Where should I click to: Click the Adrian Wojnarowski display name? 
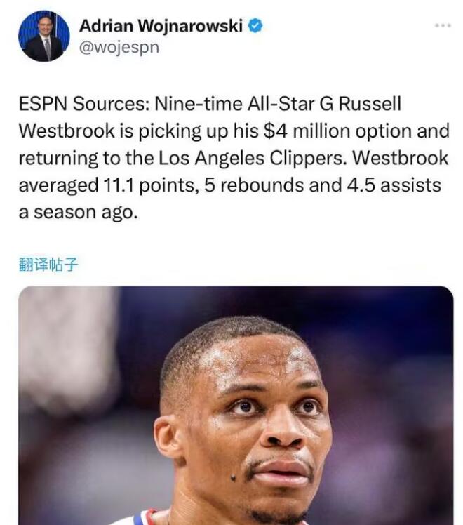point(161,26)
